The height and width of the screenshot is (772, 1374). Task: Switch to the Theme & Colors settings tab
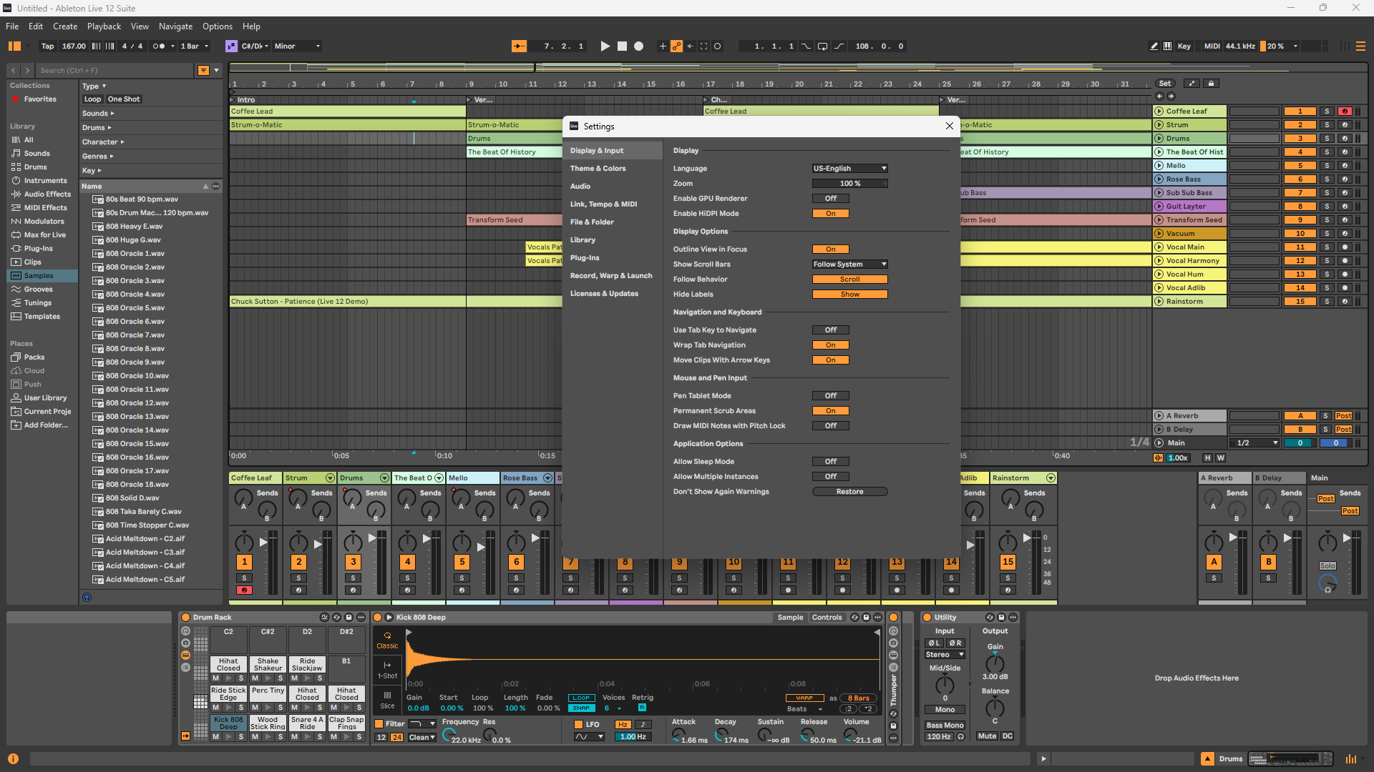pos(598,168)
